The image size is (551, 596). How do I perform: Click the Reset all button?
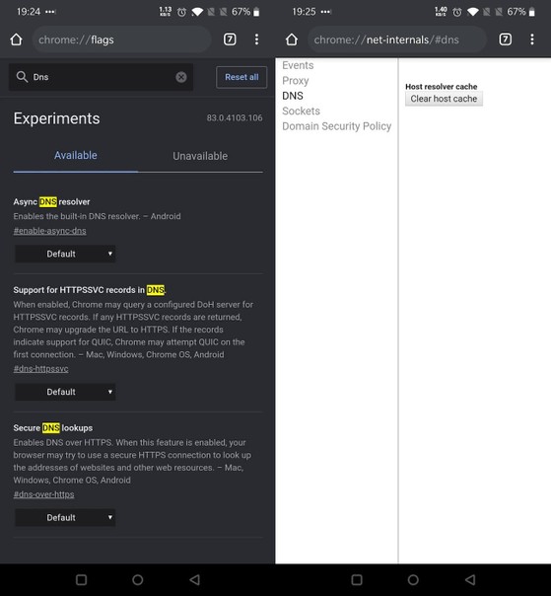click(x=241, y=77)
